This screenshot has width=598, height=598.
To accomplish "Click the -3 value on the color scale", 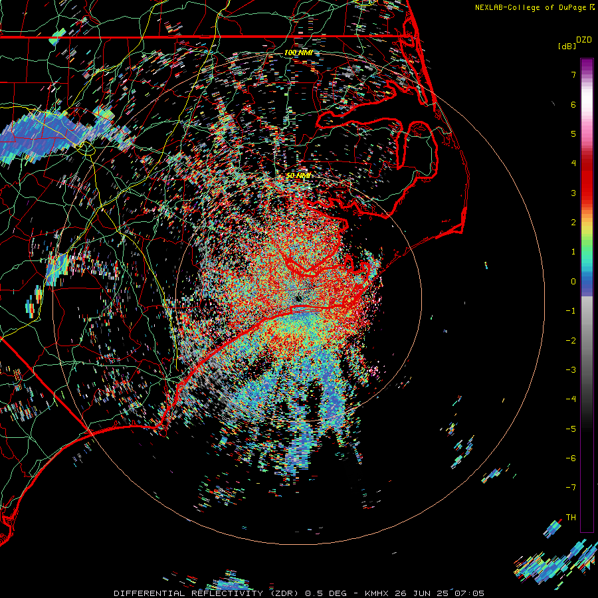I will pos(571,370).
